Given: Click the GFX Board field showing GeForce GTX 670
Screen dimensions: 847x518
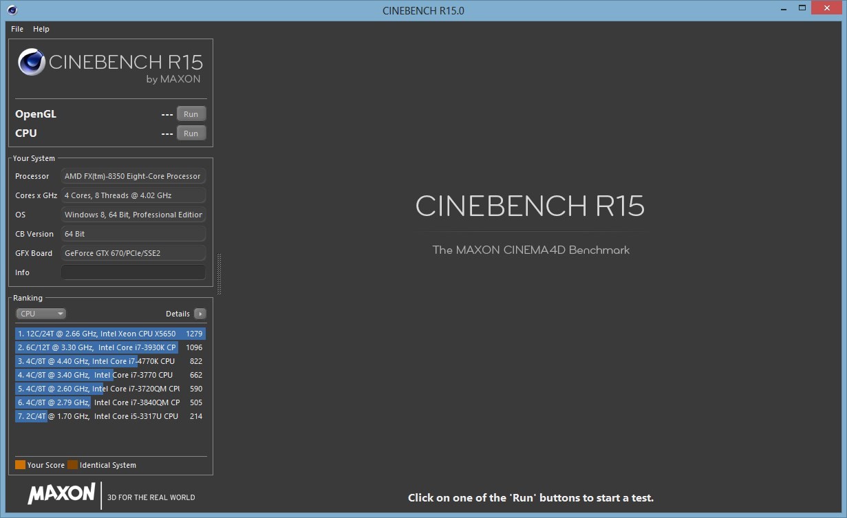Looking at the screenshot, I should pos(133,253).
